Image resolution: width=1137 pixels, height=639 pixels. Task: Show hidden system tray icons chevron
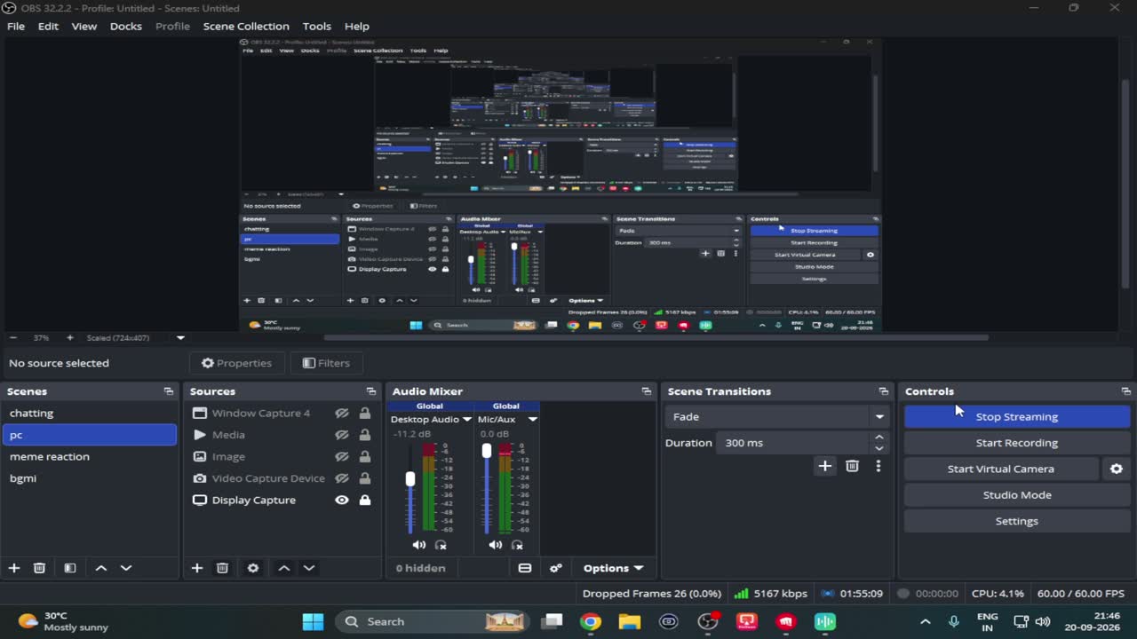[x=925, y=622]
